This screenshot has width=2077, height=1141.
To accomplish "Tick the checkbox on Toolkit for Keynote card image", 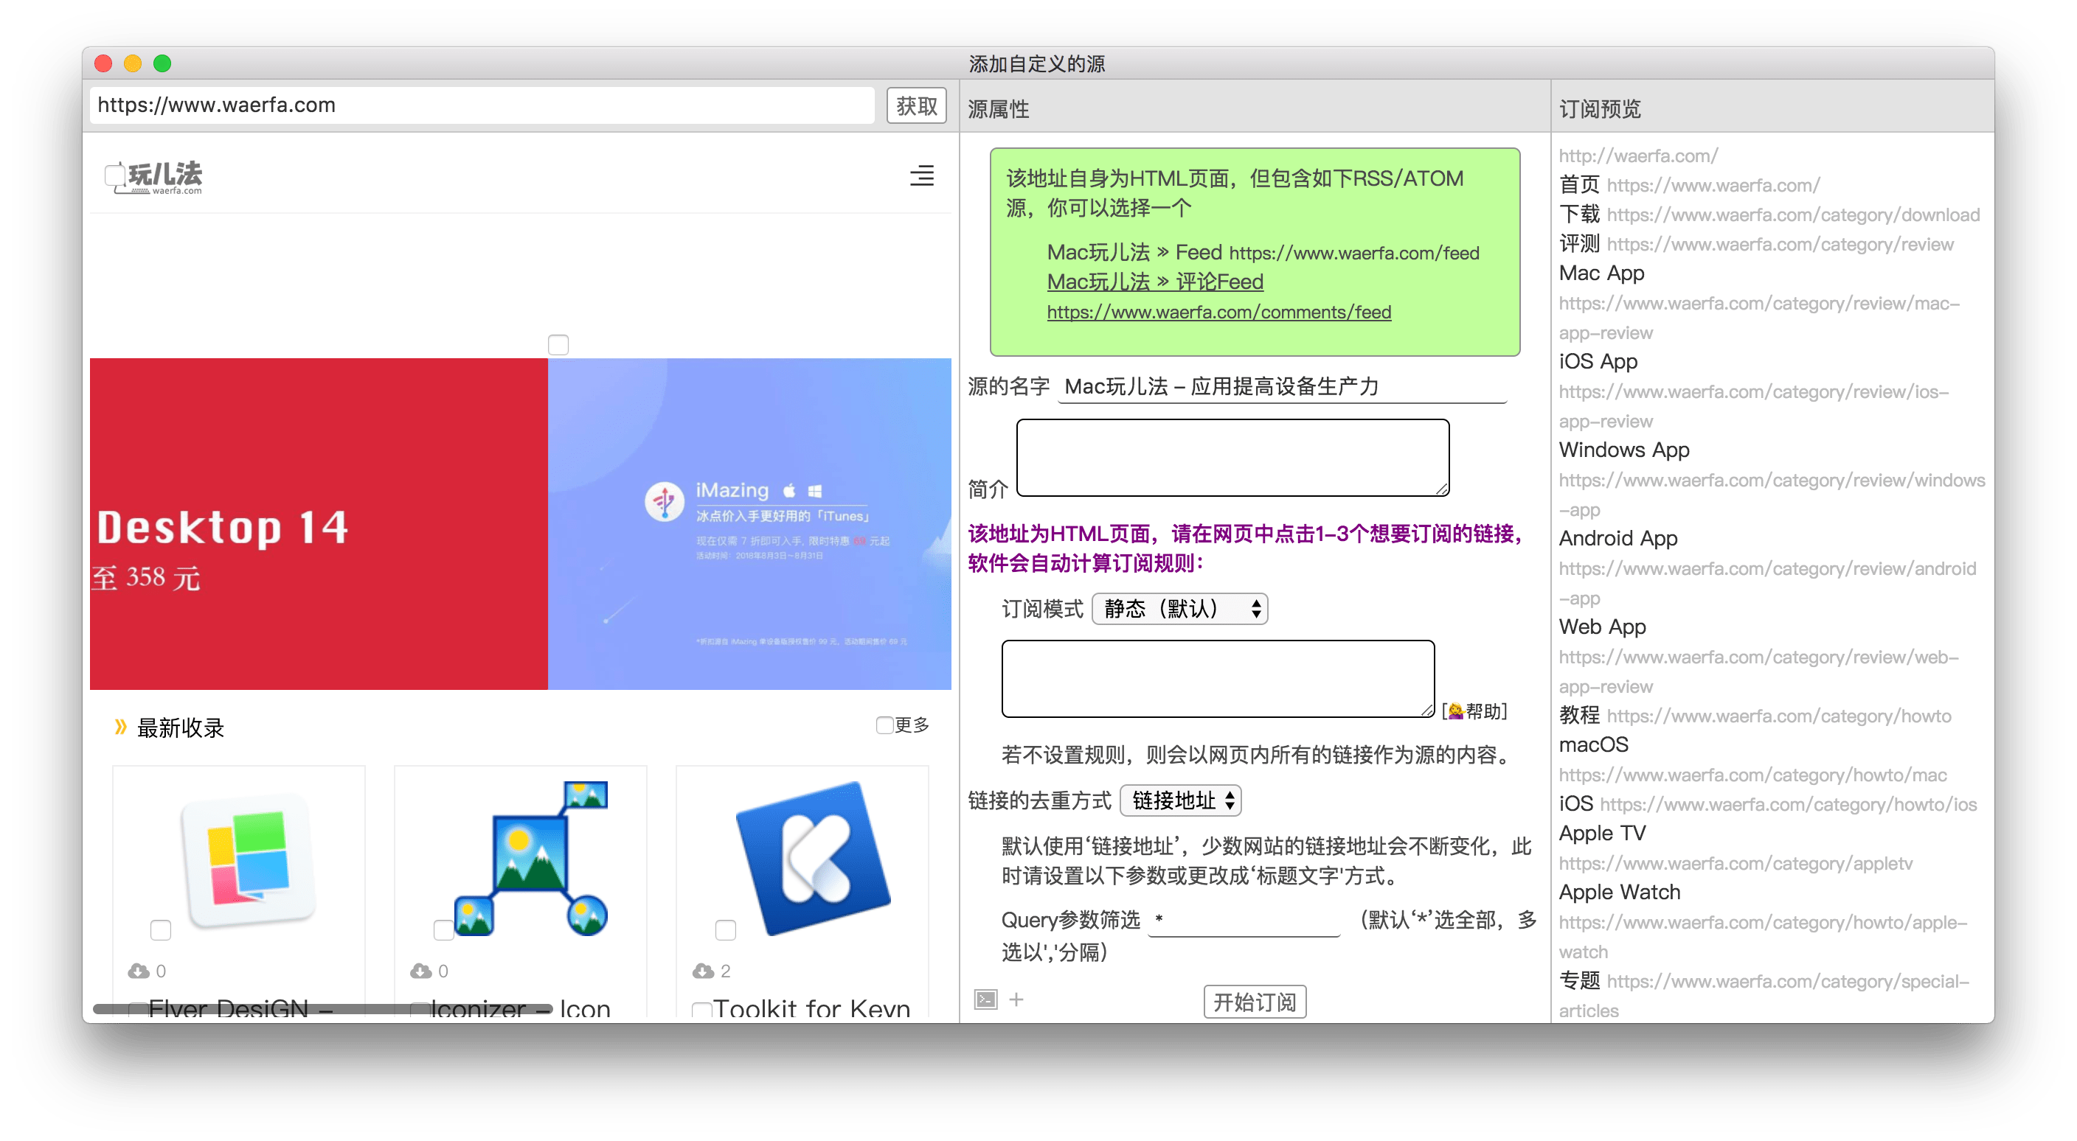I will (725, 929).
